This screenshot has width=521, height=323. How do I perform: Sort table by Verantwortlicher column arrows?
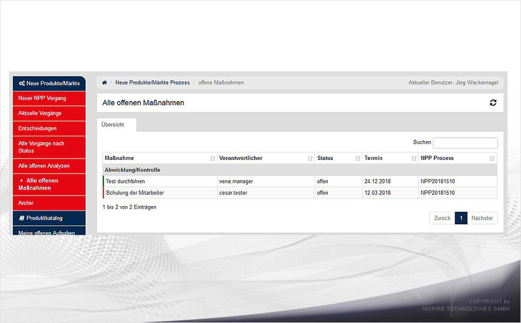[310, 159]
